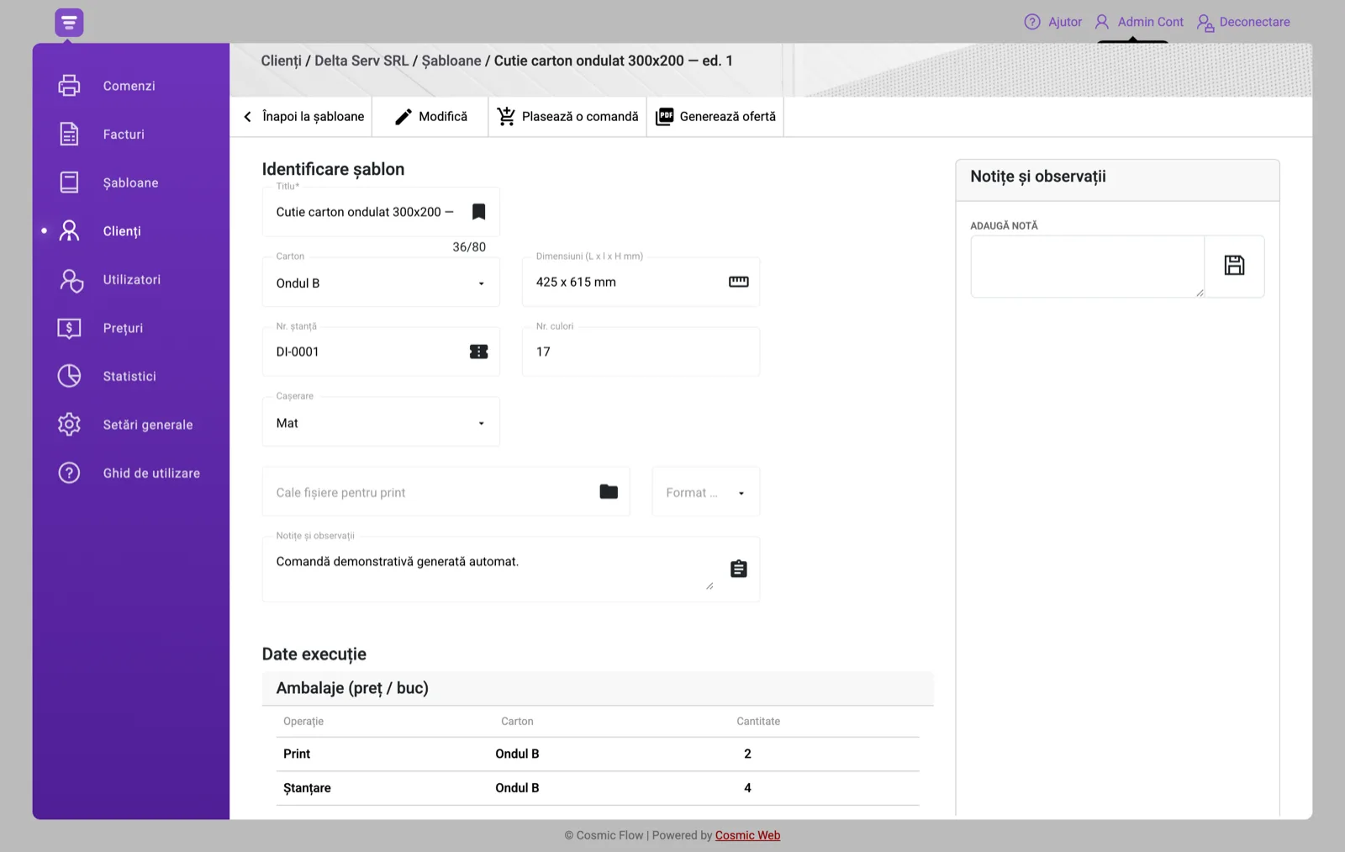
Task: Click the ticket icon in Nr. ștanță field
Action: (x=478, y=352)
